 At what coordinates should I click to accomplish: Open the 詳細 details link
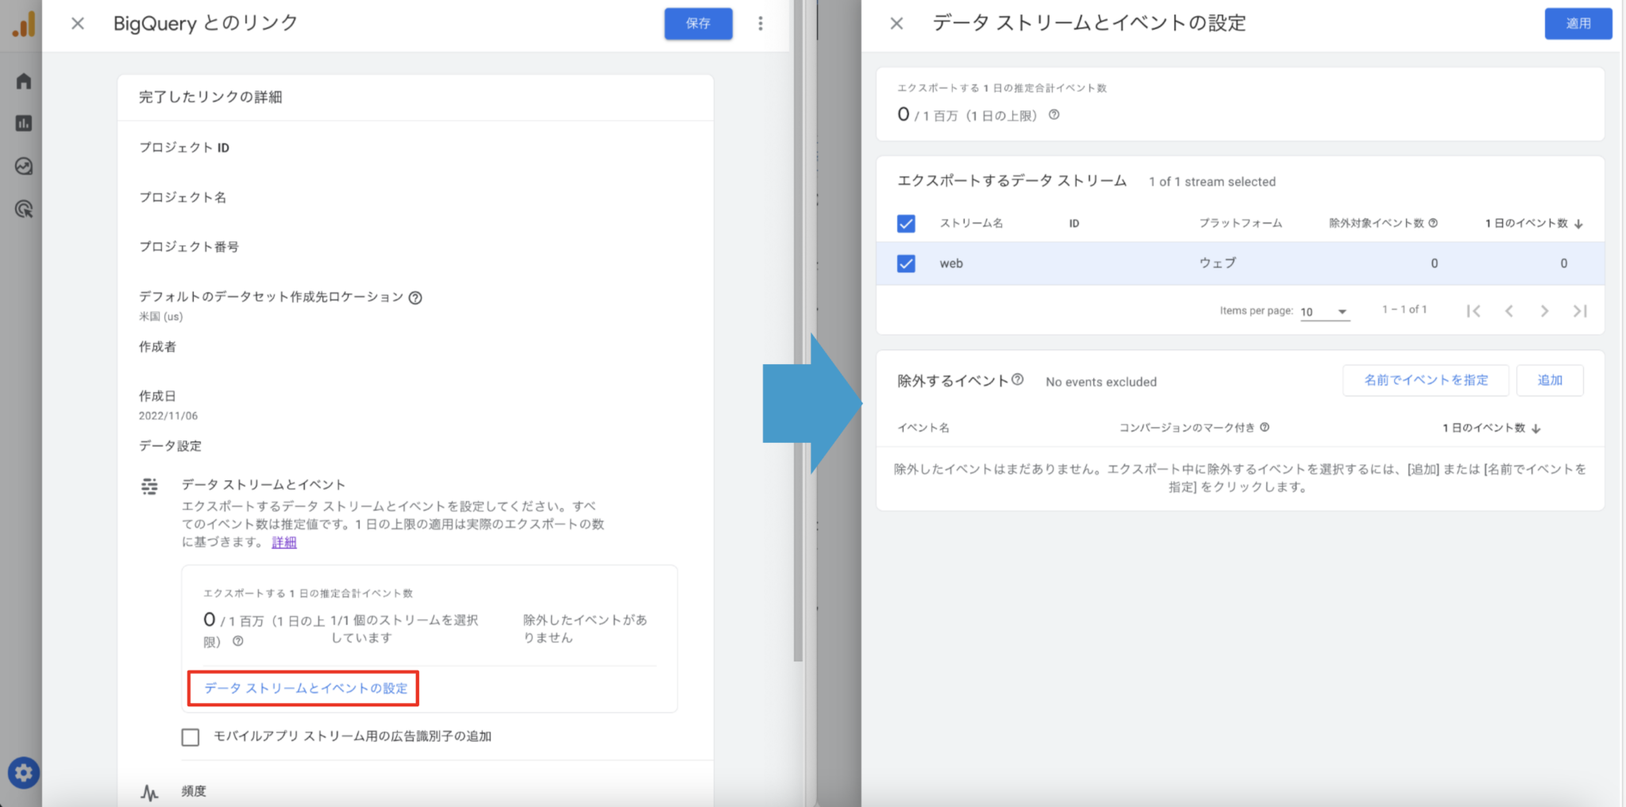(x=283, y=542)
